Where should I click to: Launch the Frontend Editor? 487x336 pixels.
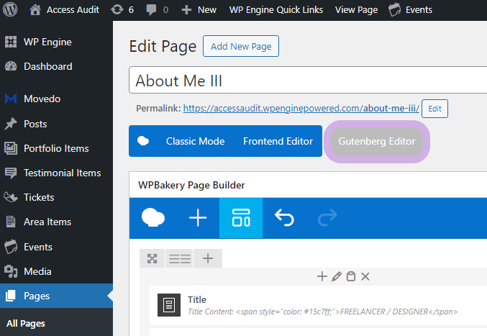coord(278,141)
